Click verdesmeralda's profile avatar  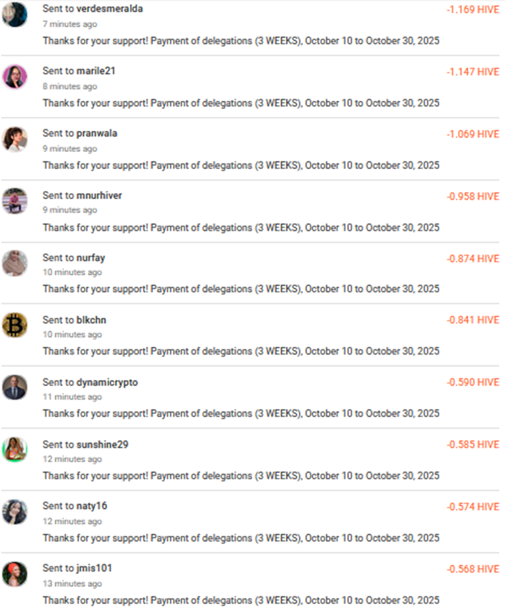(x=14, y=15)
